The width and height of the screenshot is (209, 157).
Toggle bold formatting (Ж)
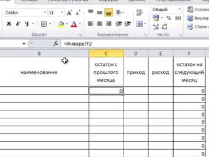9,24
